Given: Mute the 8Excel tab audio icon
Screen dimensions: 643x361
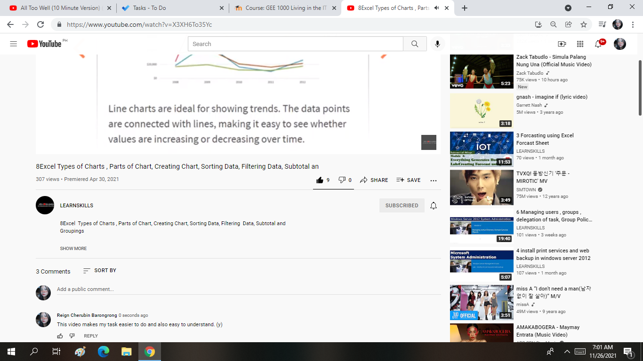Looking at the screenshot, I should coord(436,8).
